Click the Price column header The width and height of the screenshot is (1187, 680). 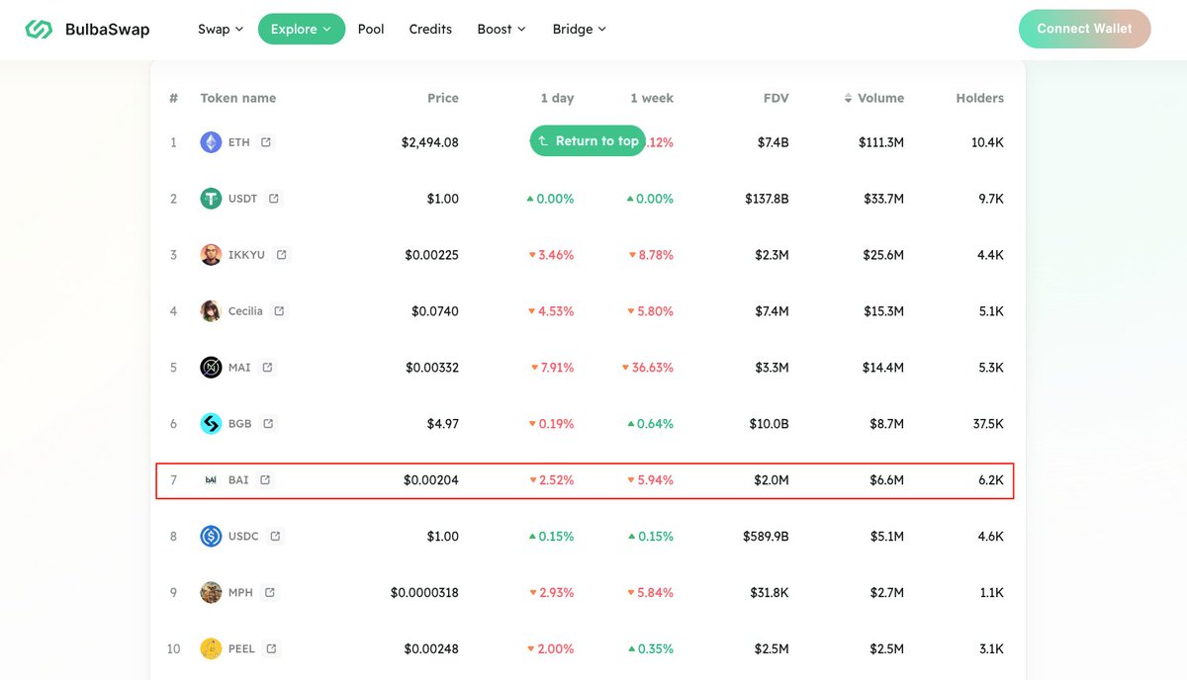click(x=443, y=99)
